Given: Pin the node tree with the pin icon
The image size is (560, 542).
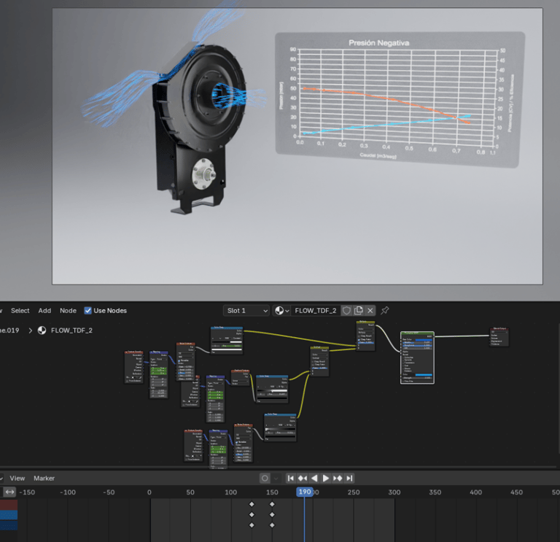Looking at the screenshot, I should [x=385, y=311].
